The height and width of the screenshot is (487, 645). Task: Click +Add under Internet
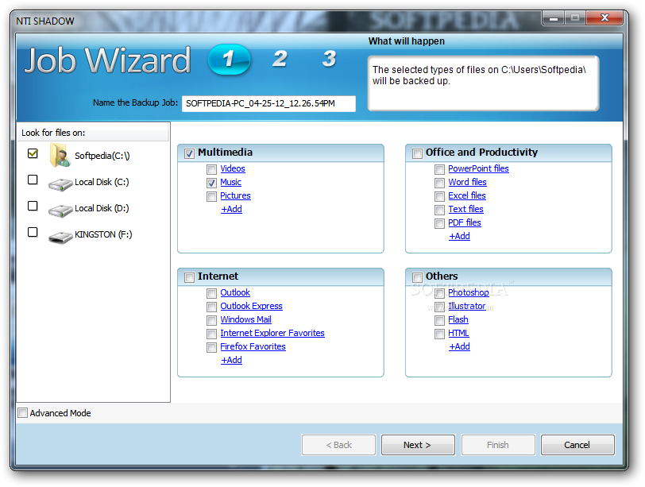tap(232, 360)
